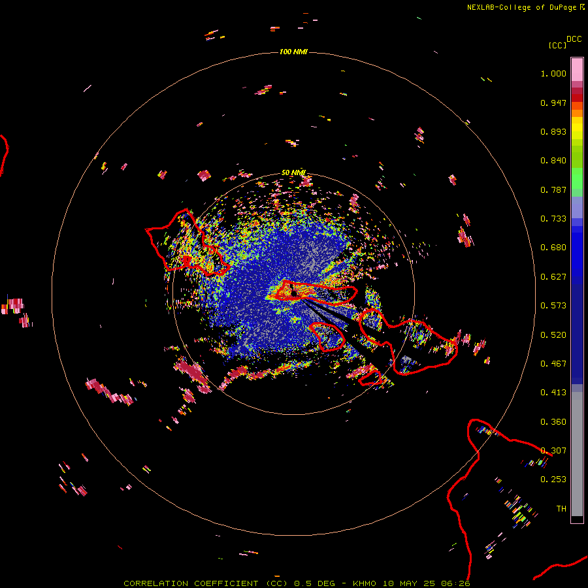Select the 0.307 color scale value
This screenshot has height=588, width=588.
point(553,451)
